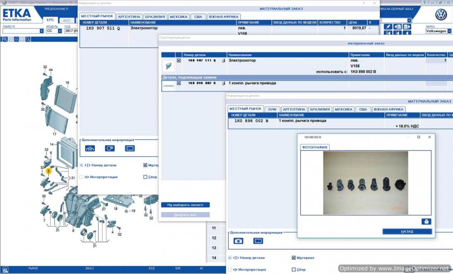The image size is (453, 274).
Task: Select part number 1K0 907 511 Q in back window
Action: pos(103,28)
